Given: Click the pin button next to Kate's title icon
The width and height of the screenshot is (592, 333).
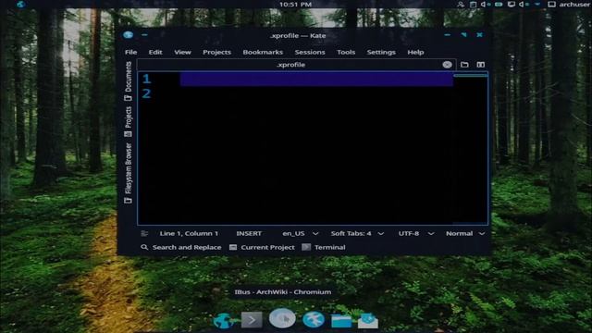Looking at the screenshot, I should coord(144,35).
